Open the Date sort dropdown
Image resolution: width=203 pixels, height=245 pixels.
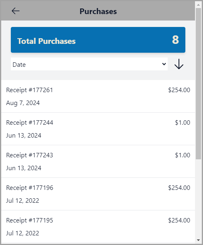(x=89, y=64)
